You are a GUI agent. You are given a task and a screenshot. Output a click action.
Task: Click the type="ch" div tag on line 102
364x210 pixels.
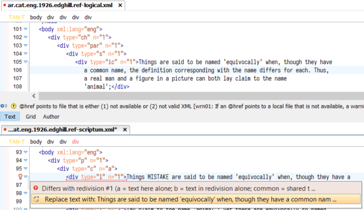click(x=79, y=37)
